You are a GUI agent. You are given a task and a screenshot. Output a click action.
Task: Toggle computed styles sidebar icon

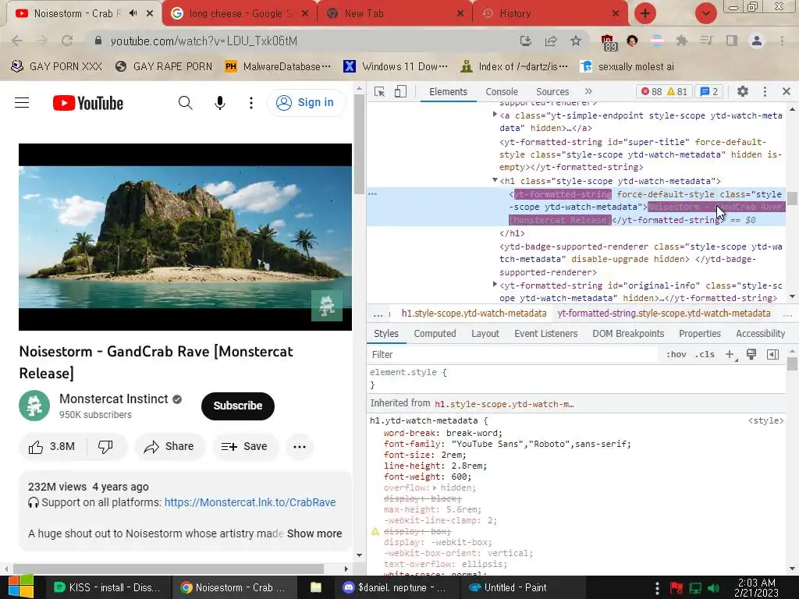tap(772, 355)
